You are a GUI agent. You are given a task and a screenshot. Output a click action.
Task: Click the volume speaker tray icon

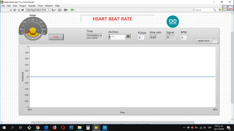[x=204, y=127]
